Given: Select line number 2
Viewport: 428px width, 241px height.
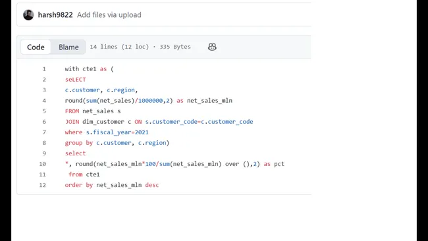Looking at the screenshot, I should (x=44, y=80).
